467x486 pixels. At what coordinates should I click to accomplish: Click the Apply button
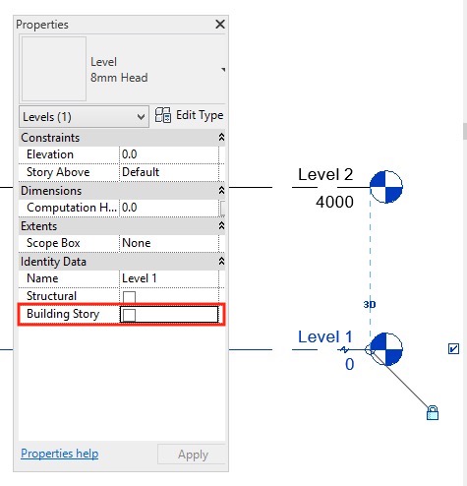coord(193,455)
